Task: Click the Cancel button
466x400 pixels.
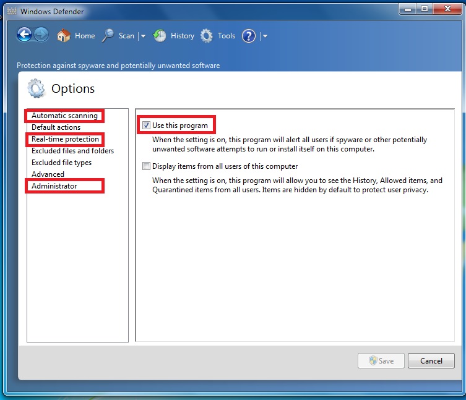Action: click(431, 361)
